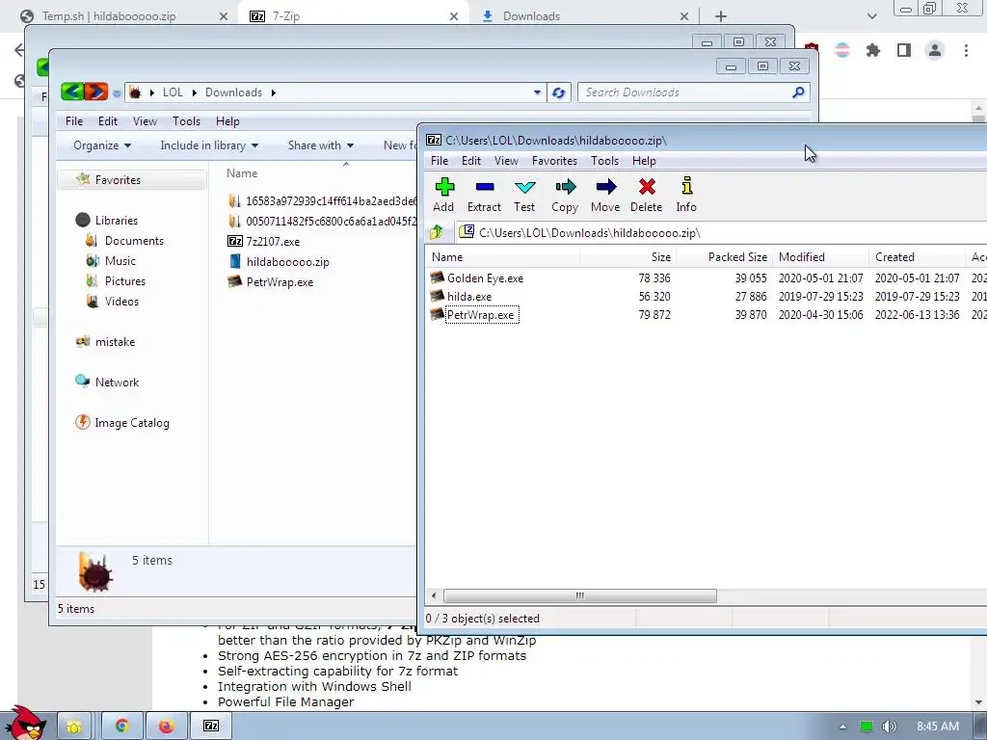The image size is (987, 740).
Task: Click the green network tray icon
Action: coord(867,727)
